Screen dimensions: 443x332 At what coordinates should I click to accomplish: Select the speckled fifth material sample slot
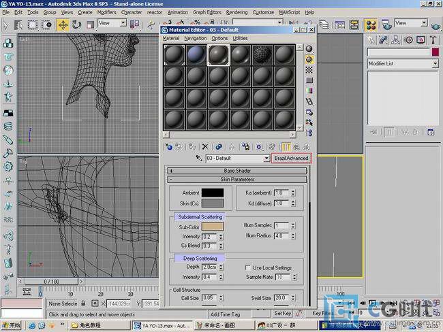262,55
